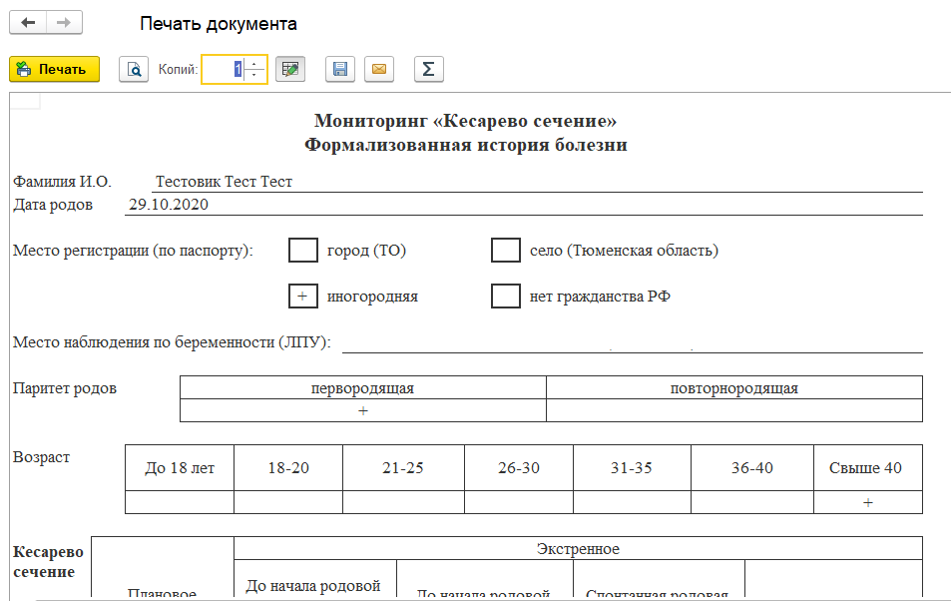
Task: Toggle the иногородняя checkbox marked plus
Action: (303, 297)
